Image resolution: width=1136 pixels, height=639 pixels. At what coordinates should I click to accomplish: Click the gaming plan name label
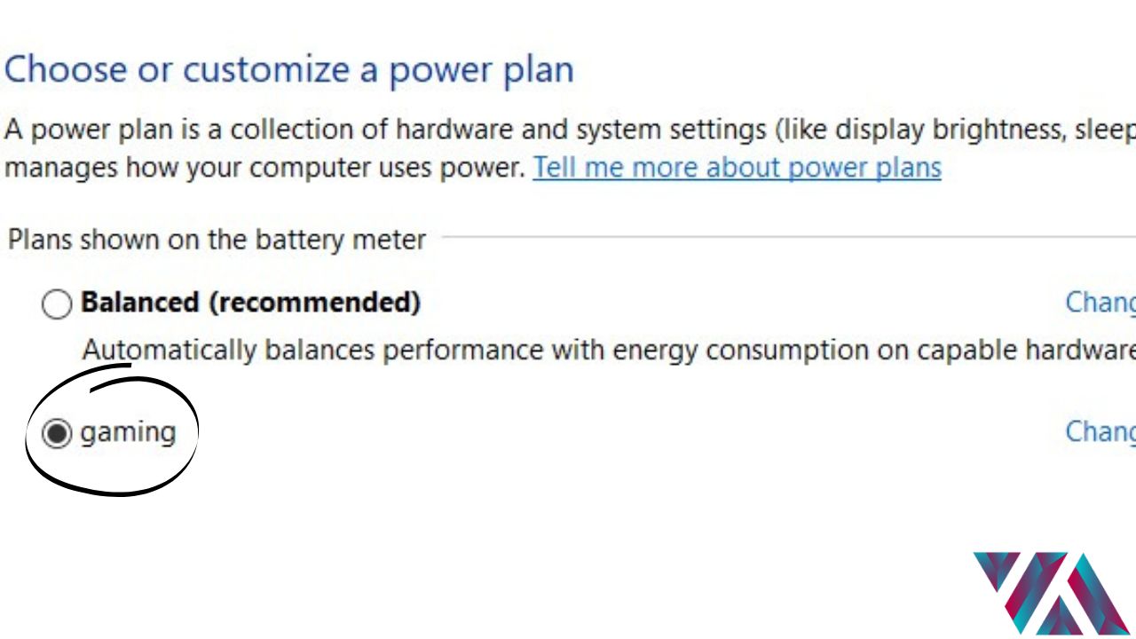point(128,433)
